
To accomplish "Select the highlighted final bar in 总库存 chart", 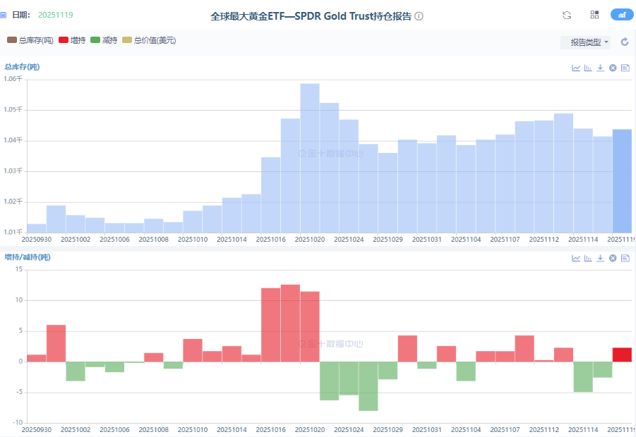I will tap(622, 181).
